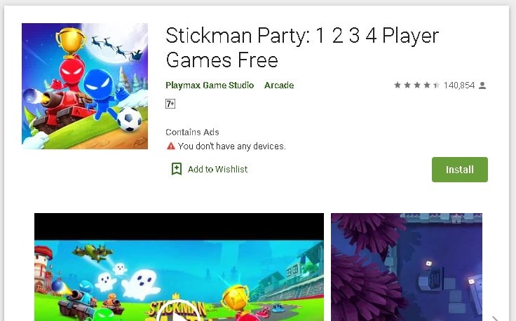Play the Stickman Party trailer video
Screen dimensions: 516x321
click(177, 315)
